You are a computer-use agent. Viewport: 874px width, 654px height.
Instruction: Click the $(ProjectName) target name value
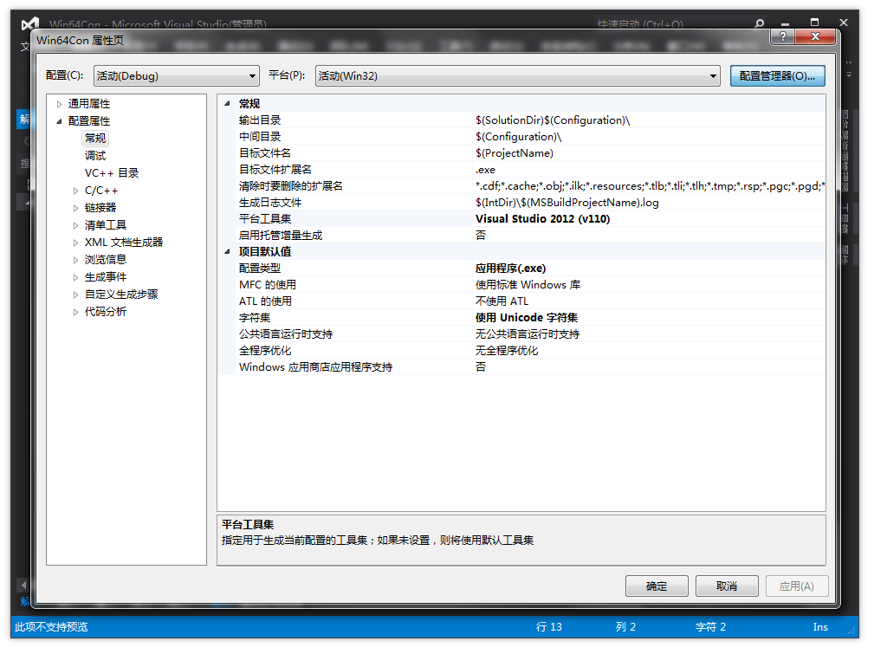click(514, 153)
